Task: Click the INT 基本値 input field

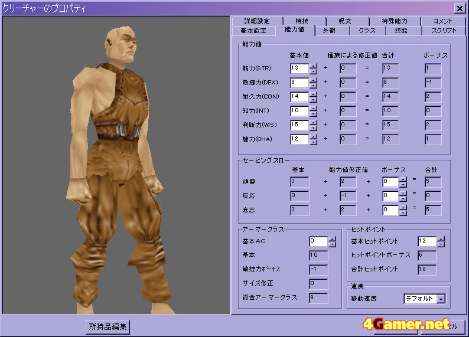Action: click(x=299, y=111)
